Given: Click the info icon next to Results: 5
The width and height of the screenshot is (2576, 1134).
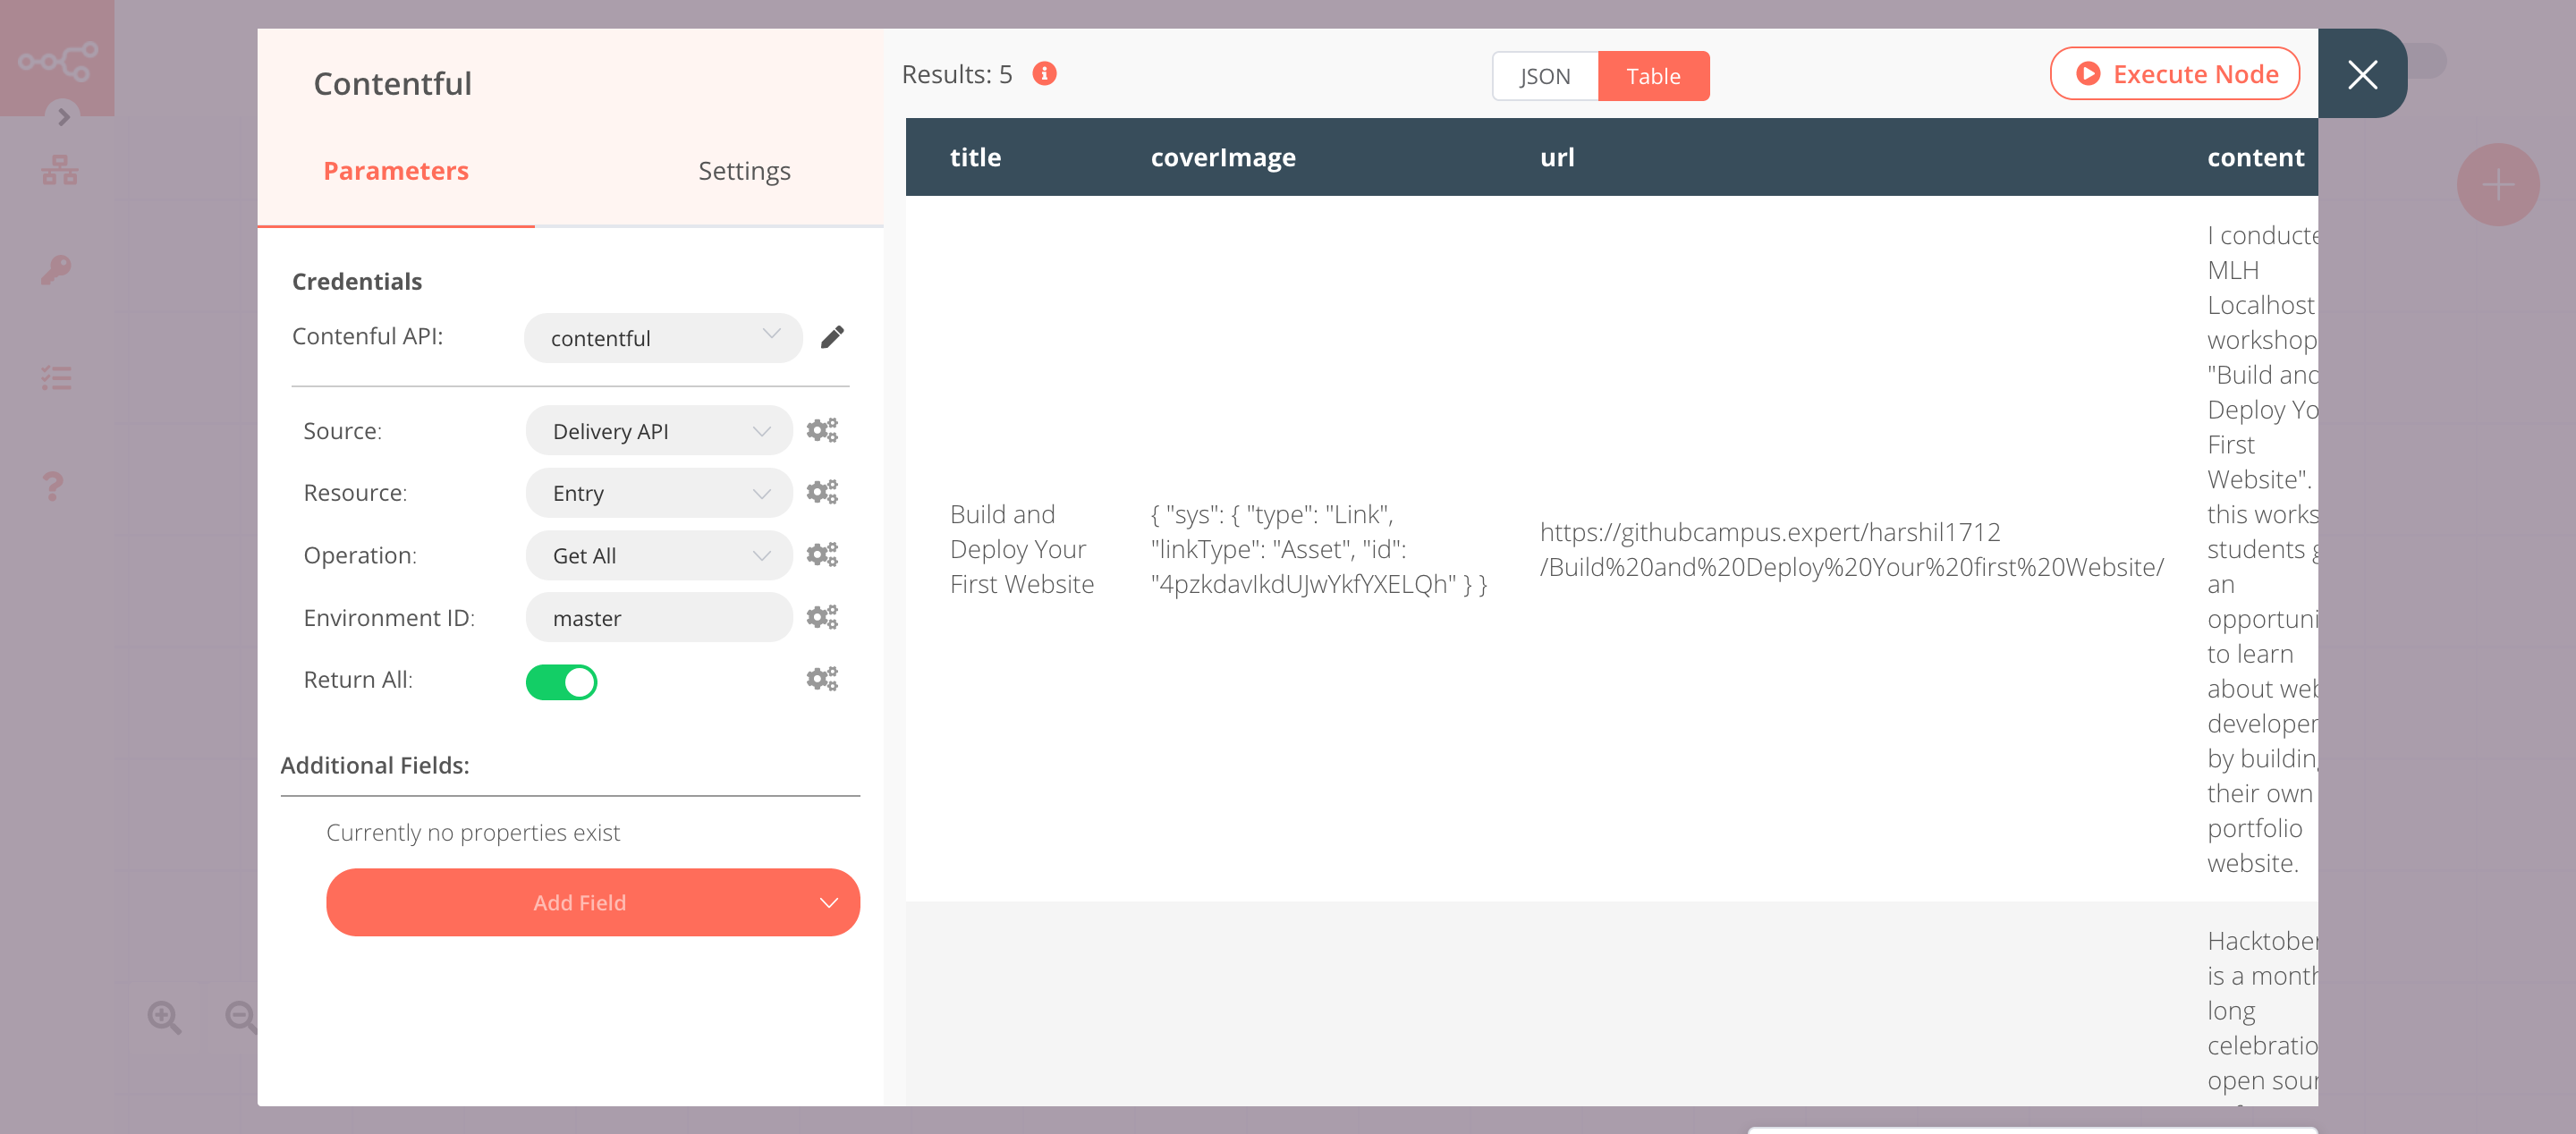Looking at the screenshot, I should [1044, 73].
